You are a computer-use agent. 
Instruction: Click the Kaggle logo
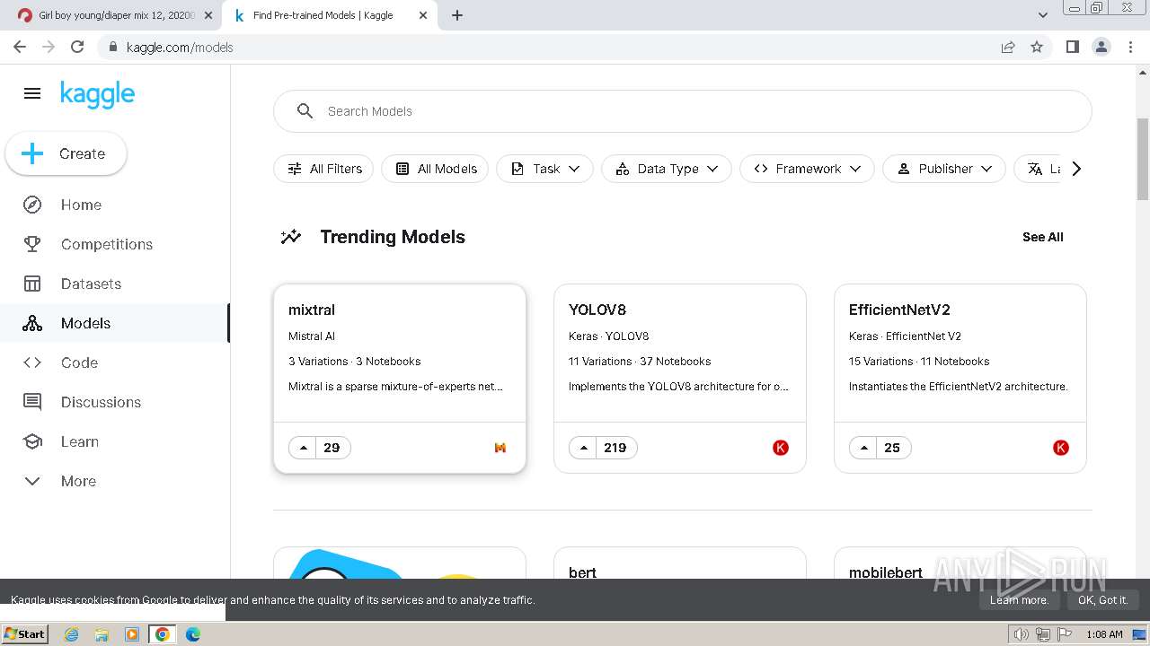pyautogui.click(x=97, y=94)
